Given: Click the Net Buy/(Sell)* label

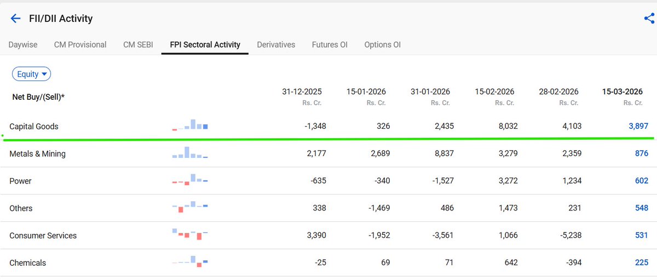Looking at the screenshot, I should point(38,97).
